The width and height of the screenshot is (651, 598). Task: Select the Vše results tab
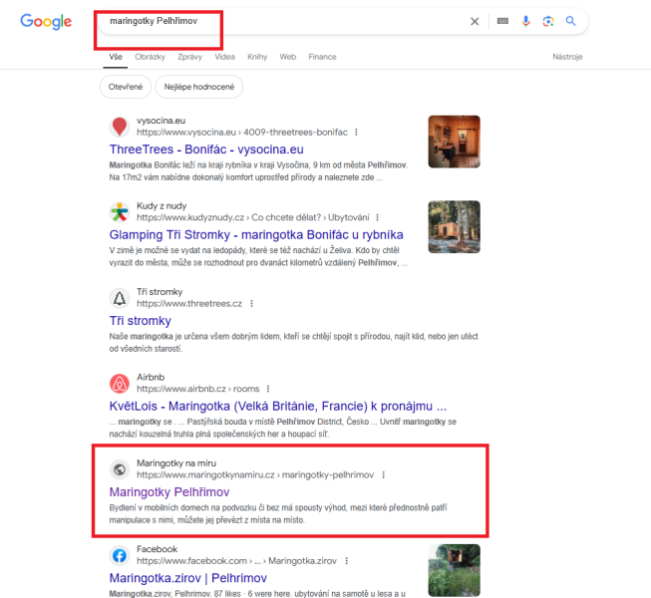[116, 57]
